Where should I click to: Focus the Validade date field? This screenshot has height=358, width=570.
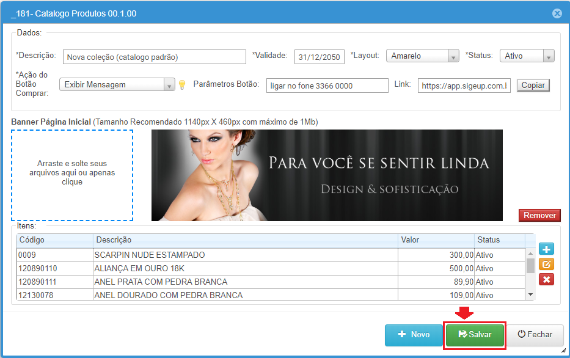pyautogui.click(x=319, y=57)
